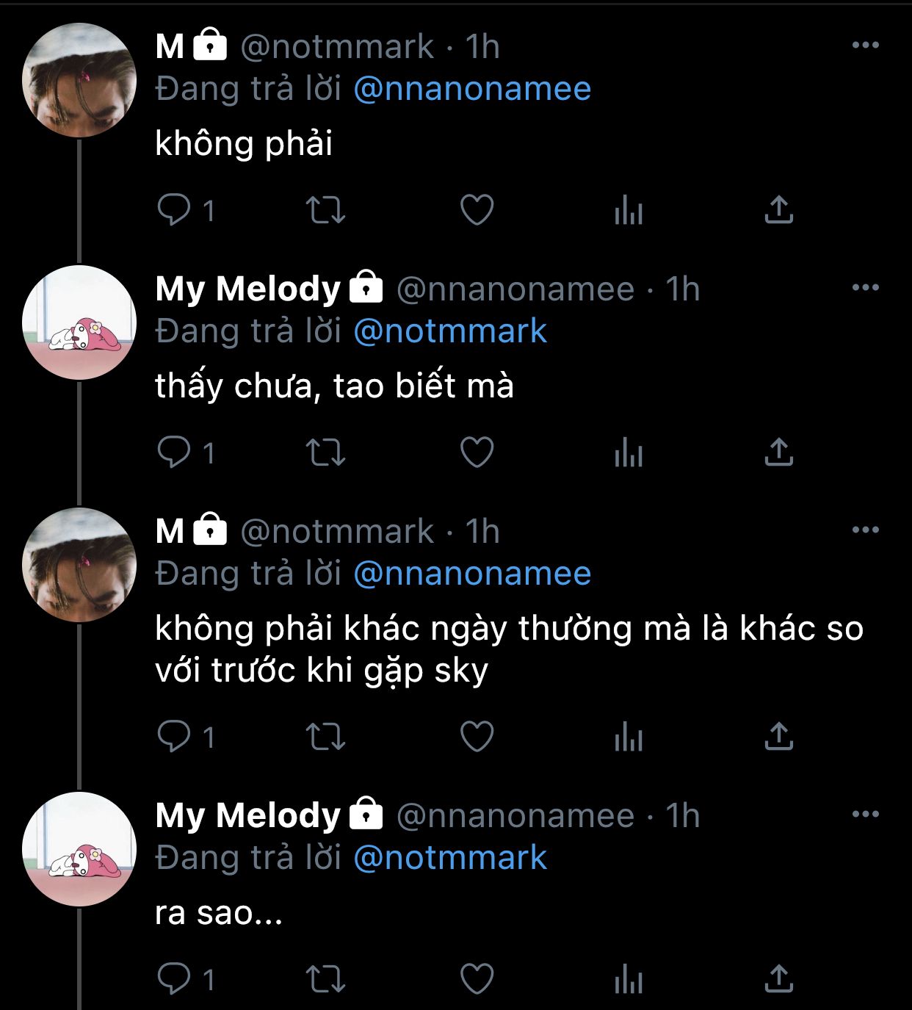Like the "thấy chưa, tao biết mà" tweet
The height and width of the screenshot is (1010, 912).
point(477,452)
